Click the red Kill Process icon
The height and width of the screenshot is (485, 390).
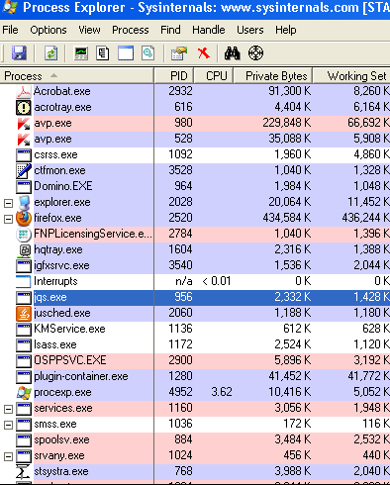click(x=204, y=52)
